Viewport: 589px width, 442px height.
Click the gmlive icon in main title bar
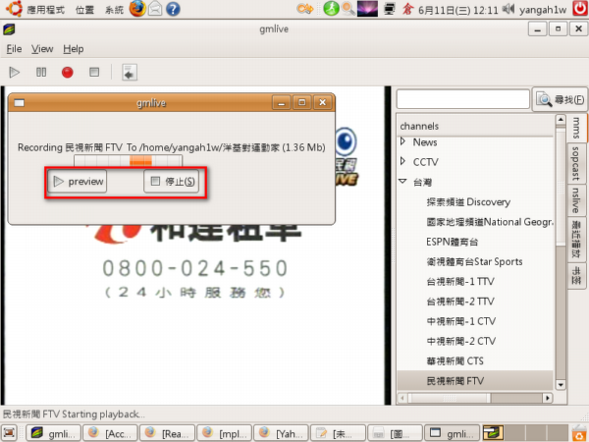pyautogui.click(x=9, y=28)
